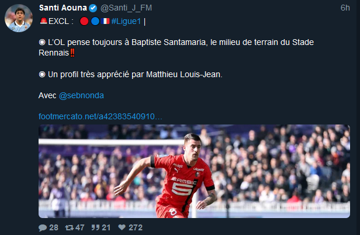Click the blue circle emoji
Viewport: 360px width, 235px height.
[x=95, y=22]
